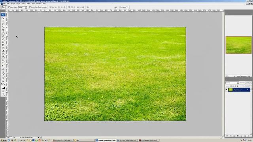Enable the Auto-Select checkbox

[9, 7]
